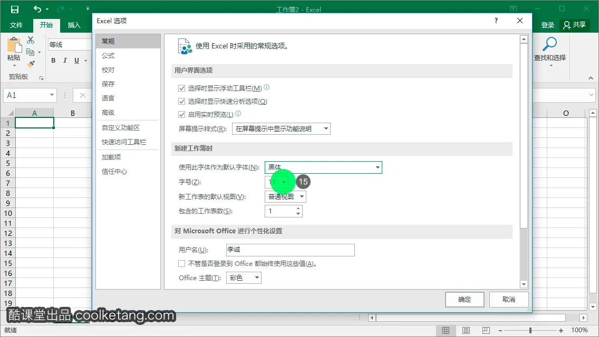599x337 pixels.
Task: Open the Office 主题 彩色 dropdown
Action: [244, 278]
